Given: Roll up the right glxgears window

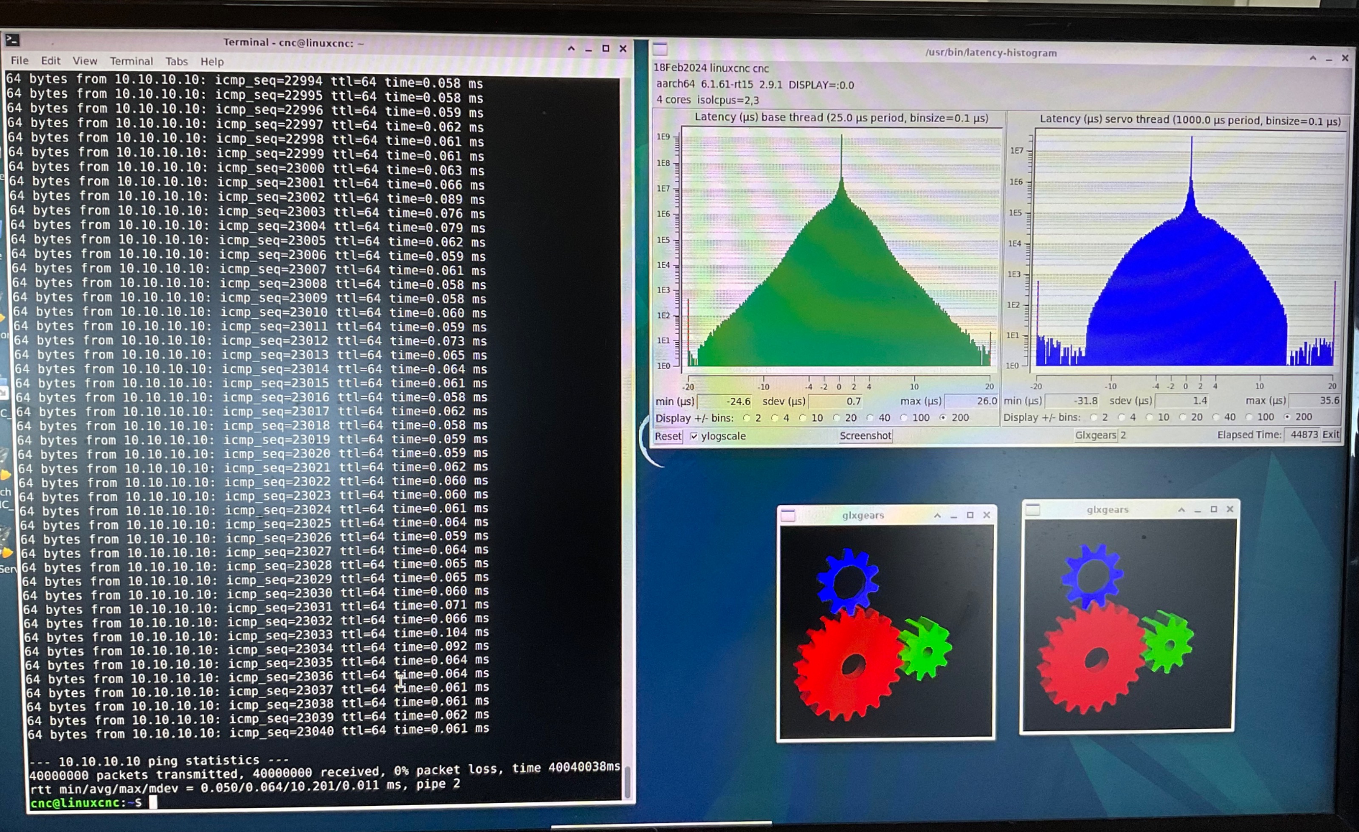Looking at the screenshot, I should (1181, 509).
